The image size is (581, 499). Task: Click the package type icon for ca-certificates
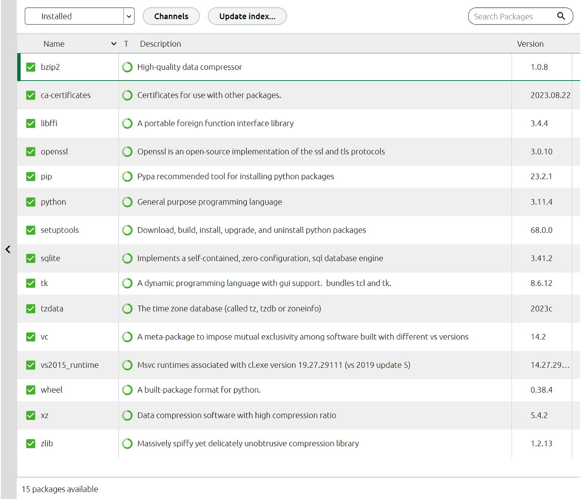pos(127,95)
